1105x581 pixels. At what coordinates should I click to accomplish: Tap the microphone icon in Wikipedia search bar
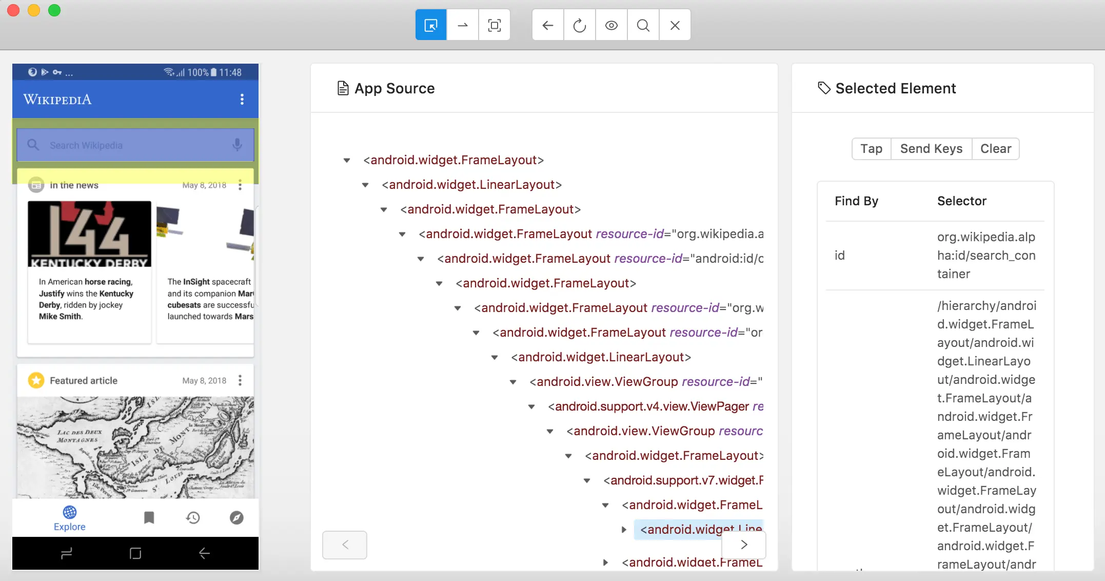coord(238,145)
